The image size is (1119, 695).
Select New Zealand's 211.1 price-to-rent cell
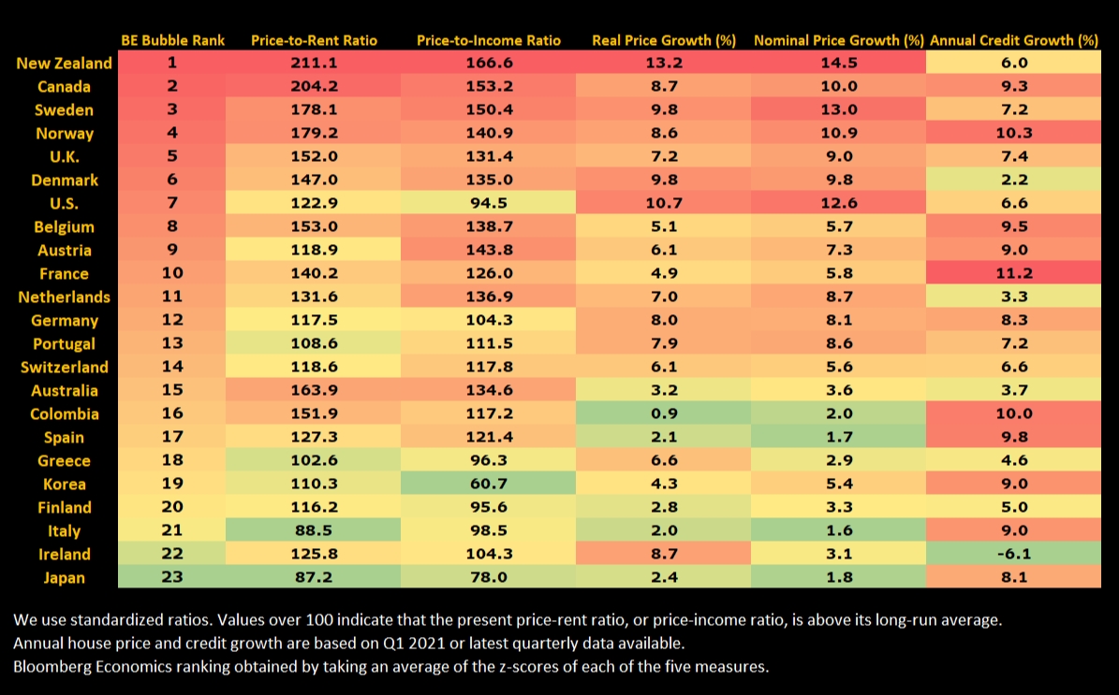(314, 64)
